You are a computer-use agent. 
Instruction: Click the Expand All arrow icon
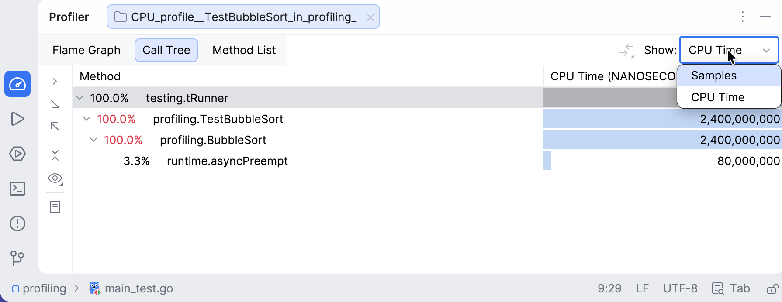coord(55,104)
